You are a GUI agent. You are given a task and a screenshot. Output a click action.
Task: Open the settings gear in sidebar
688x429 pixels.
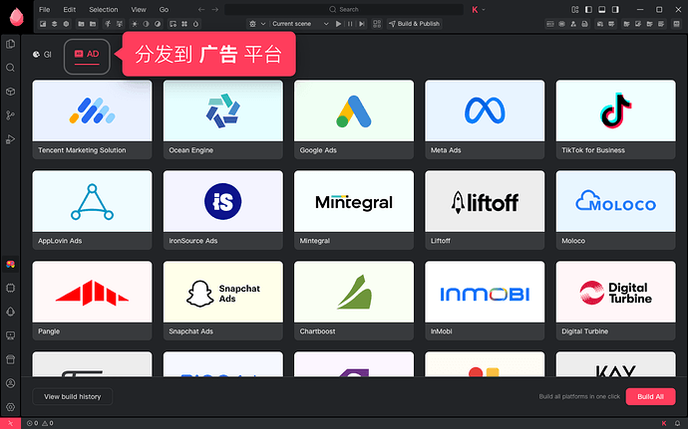[x=11, y=407]
